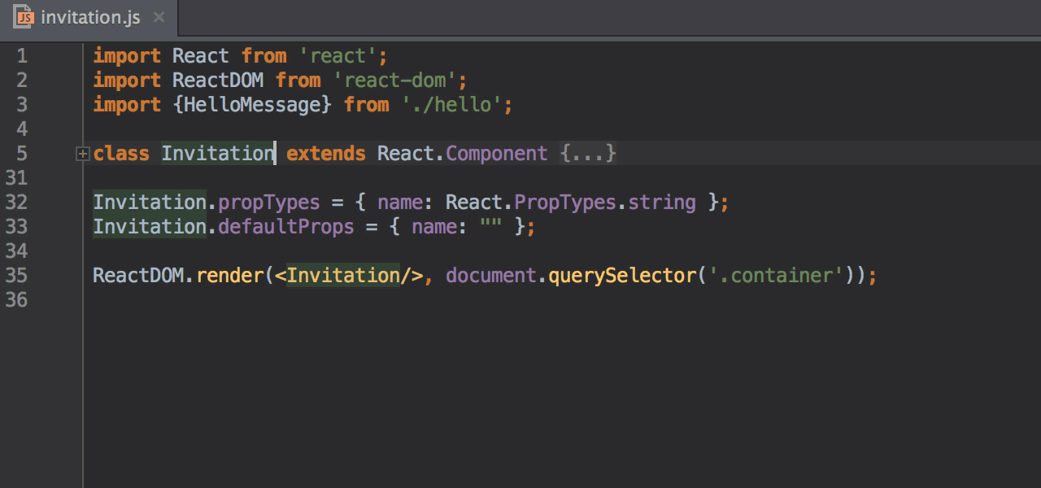Click line number 32 in the gutter

click(16, 203)
